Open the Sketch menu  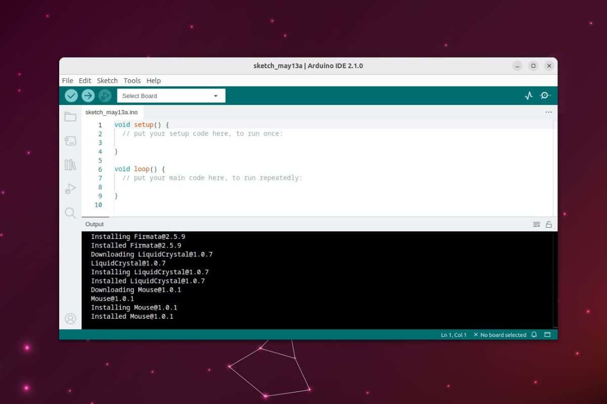pos(107,80)
